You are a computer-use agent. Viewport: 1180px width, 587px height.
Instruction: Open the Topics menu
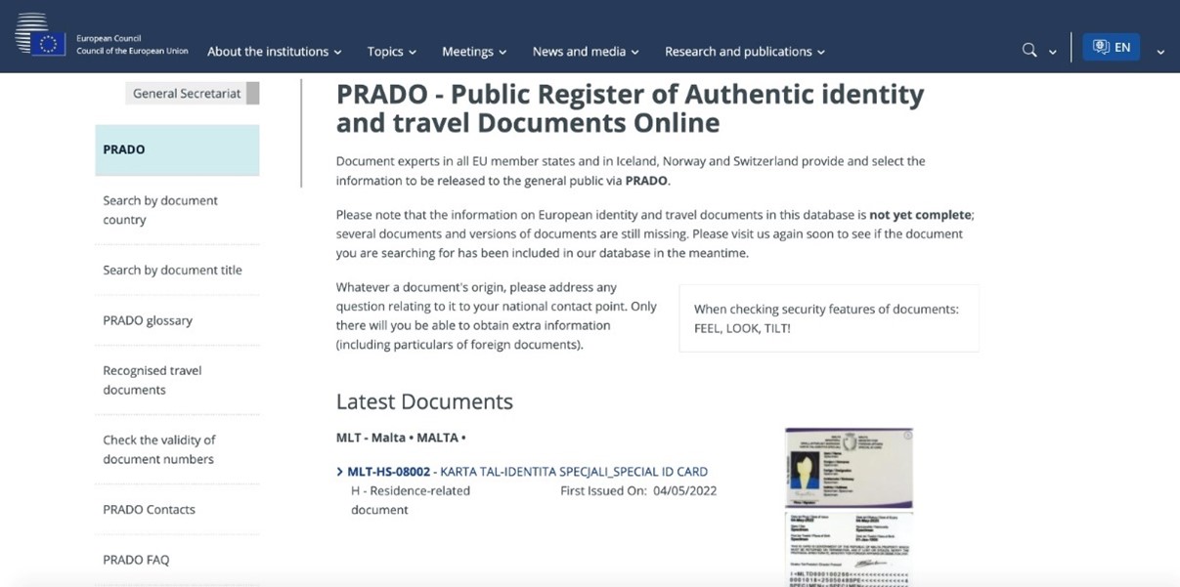(392, 51)
